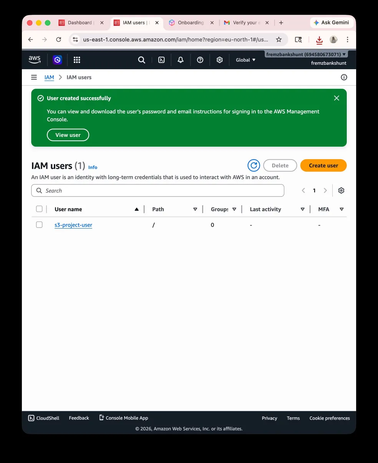378x463 pixels.
Task: Click page number 1 in pagination
Action: coord(314,190)
